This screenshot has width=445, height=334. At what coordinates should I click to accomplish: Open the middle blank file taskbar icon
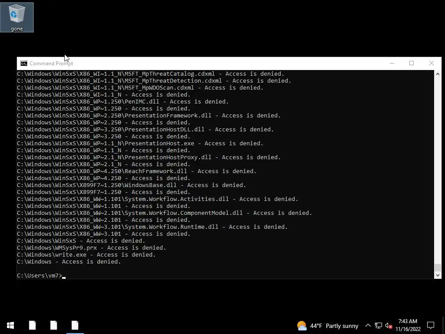[53, 325]
